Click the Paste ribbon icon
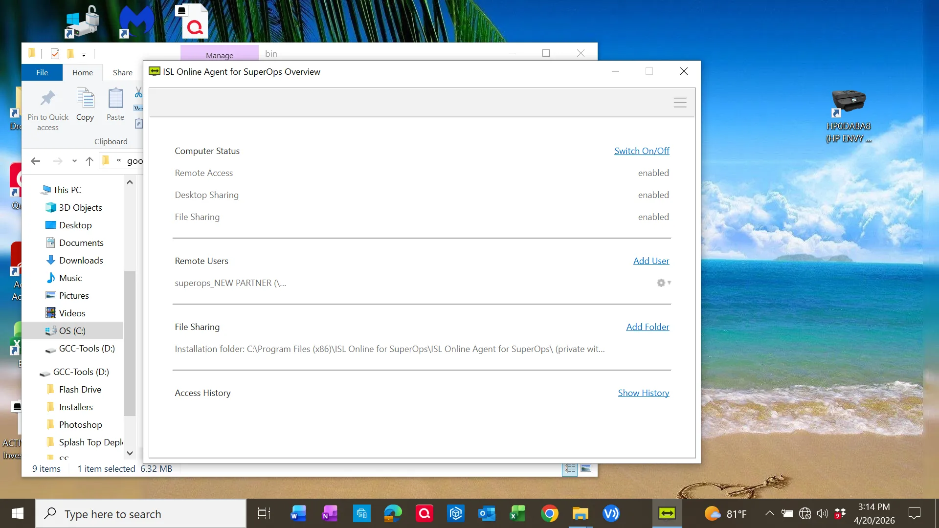 (x=115, y=99)
